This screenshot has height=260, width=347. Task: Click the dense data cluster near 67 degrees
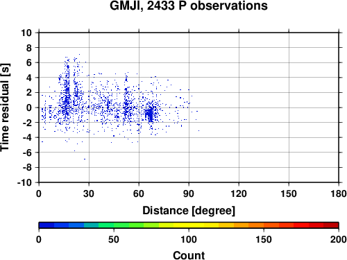coord(150,114)
